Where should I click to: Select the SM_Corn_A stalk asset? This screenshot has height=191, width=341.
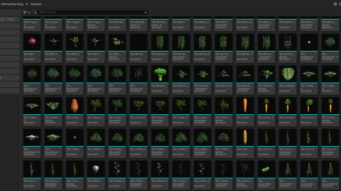click(x=266, y=144)
